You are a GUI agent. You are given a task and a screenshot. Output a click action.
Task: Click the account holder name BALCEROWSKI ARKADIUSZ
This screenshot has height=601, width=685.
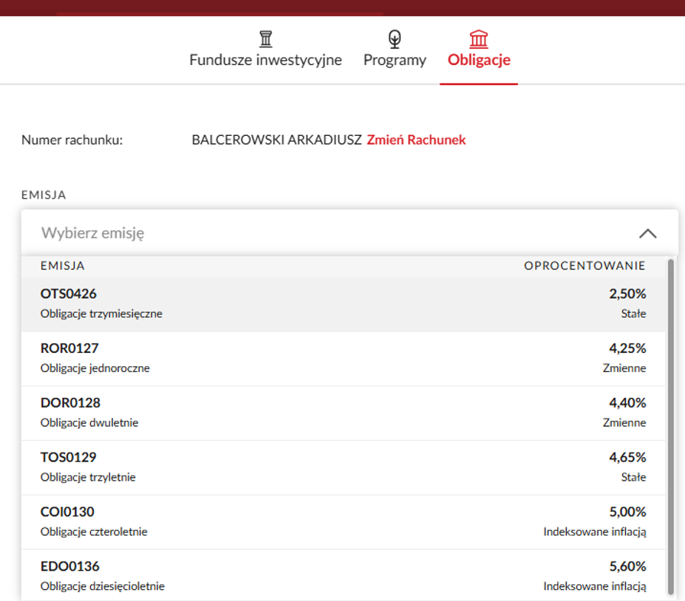point(276,140)
